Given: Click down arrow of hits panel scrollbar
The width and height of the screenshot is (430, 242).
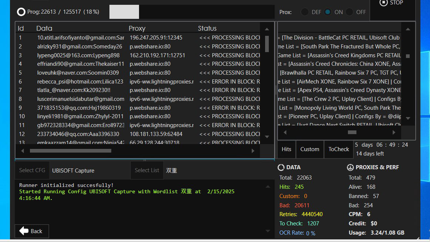Looking at the screenshot, I should (x=408, y=118).
